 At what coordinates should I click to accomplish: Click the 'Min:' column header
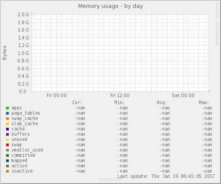pos(120,102)
